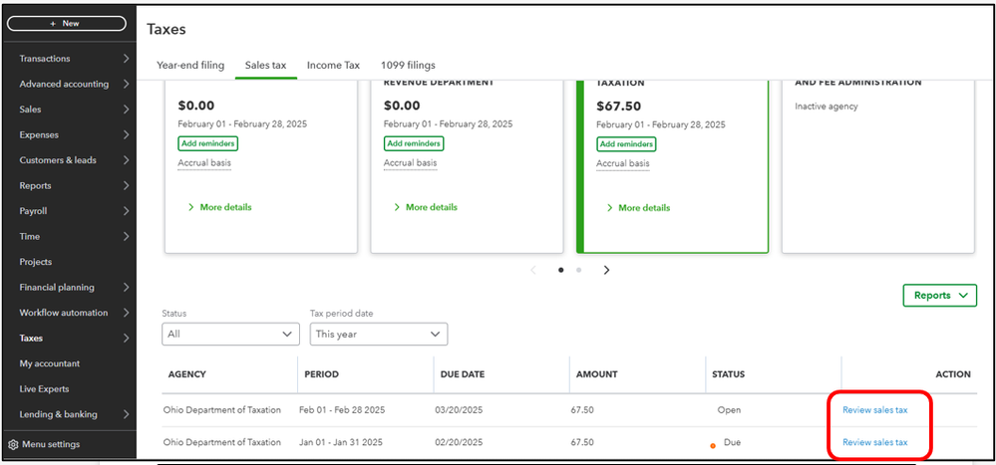Open the Year-end filing tab
The image size is (996, 465).
tap(190, 66)
